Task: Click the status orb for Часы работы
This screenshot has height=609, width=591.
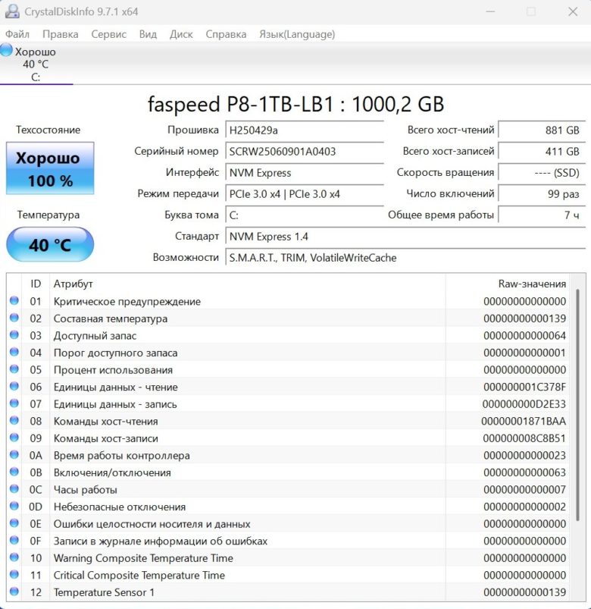Action: click(14, 488)
